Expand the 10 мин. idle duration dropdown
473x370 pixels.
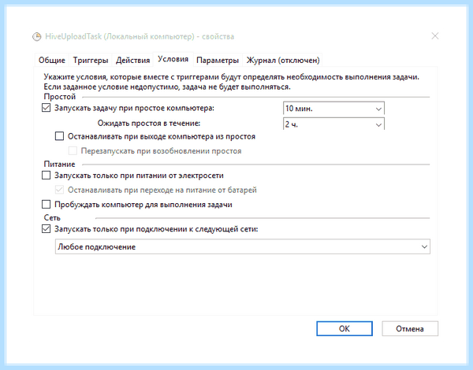coord(333,109)
